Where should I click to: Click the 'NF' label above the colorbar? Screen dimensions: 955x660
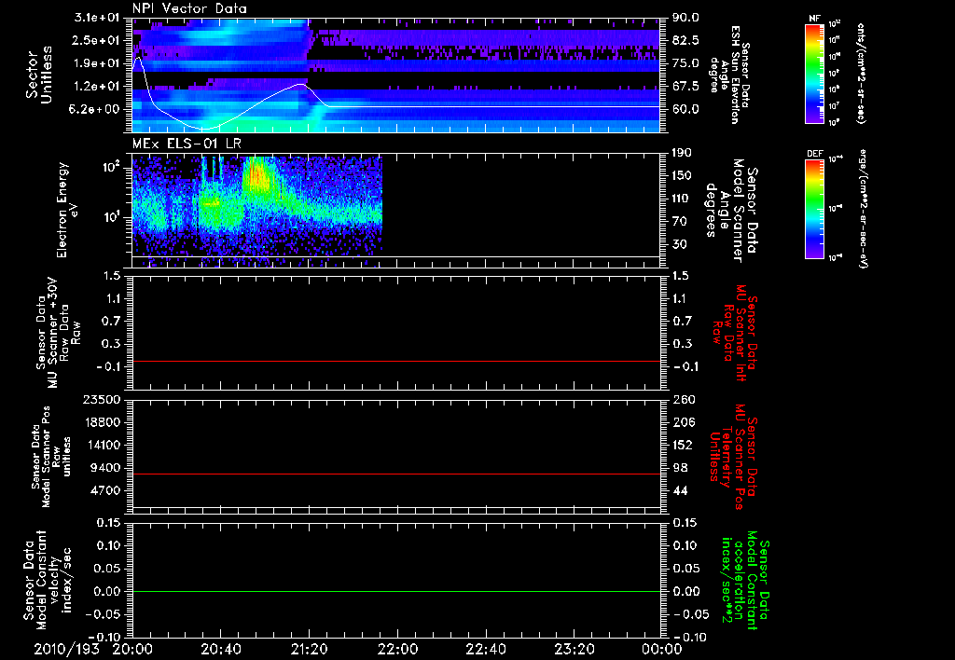pyautogui.click(x=814, y=19)
